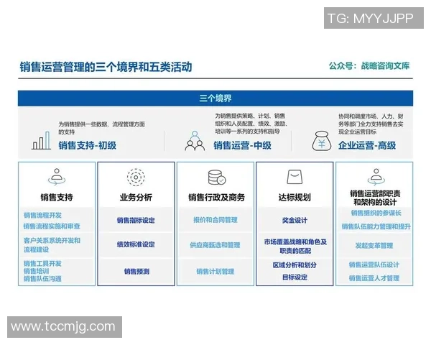Click the concentric circles icon above 业务分析
The width and height of the screenshot is (431, 345).
point(136,178)
